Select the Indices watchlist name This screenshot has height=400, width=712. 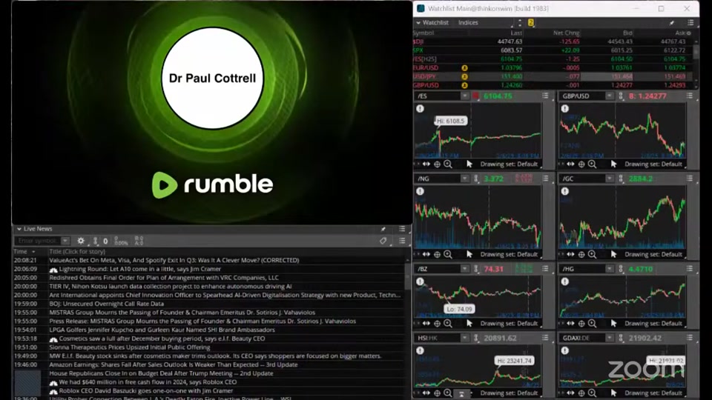468,23
